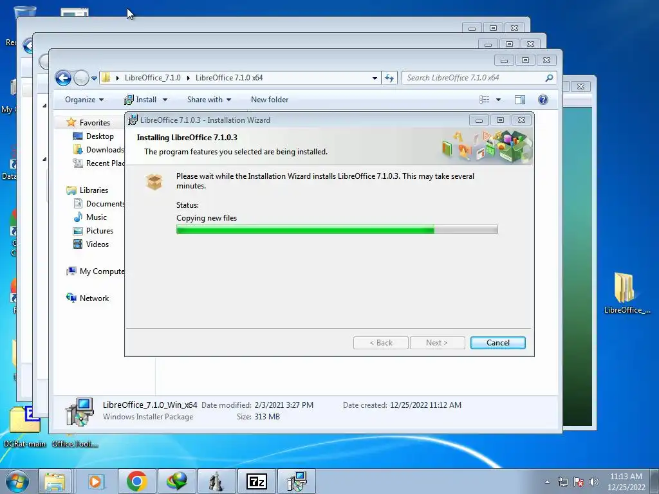Click the installation progress bar

pyautogui.click(x=337, y=229)
